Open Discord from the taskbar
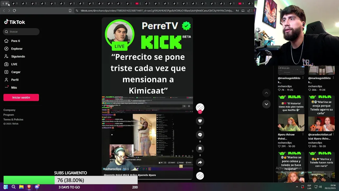This screenshot has width=339, height=191. (x=37, y=187)
